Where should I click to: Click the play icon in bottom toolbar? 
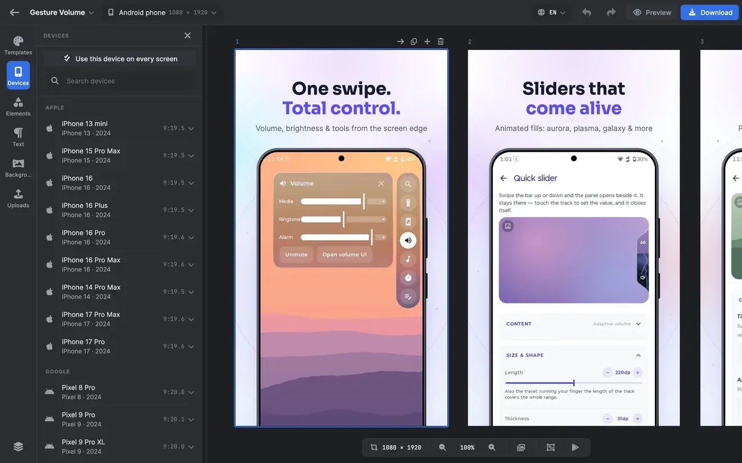[x=575, y=447]
